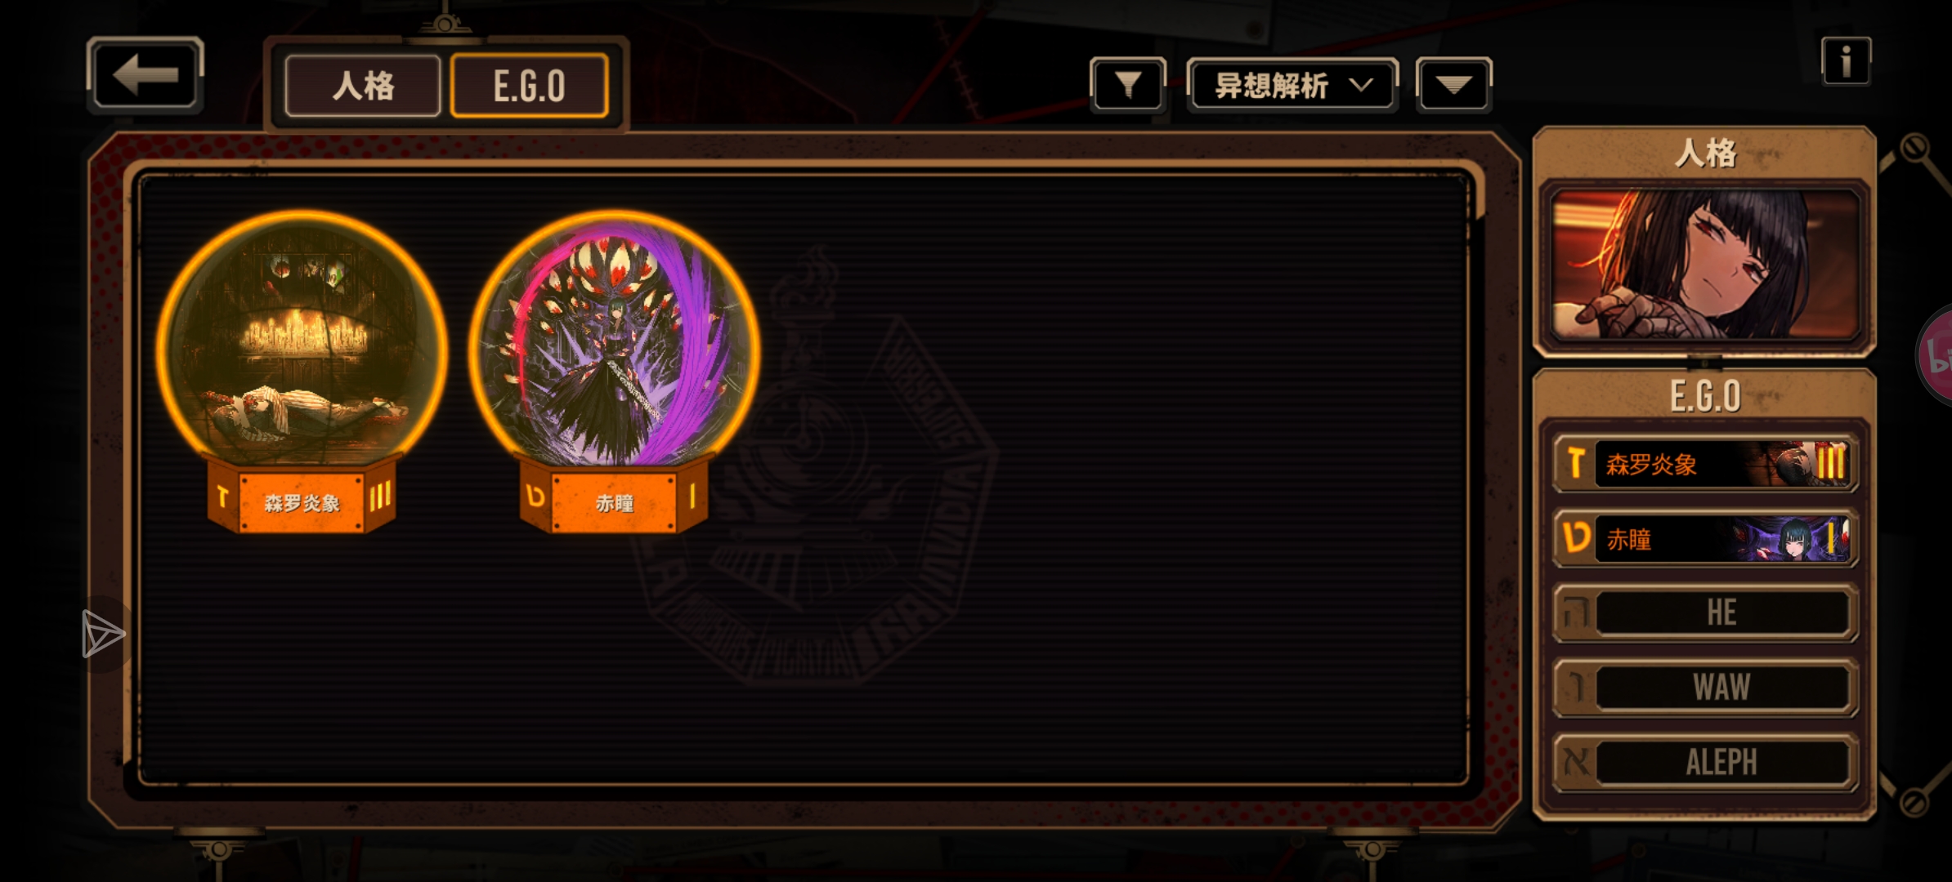1952x882 pixels.
Task: Select the empty WAW E.G.O slot
Action: pos(1706,688)
